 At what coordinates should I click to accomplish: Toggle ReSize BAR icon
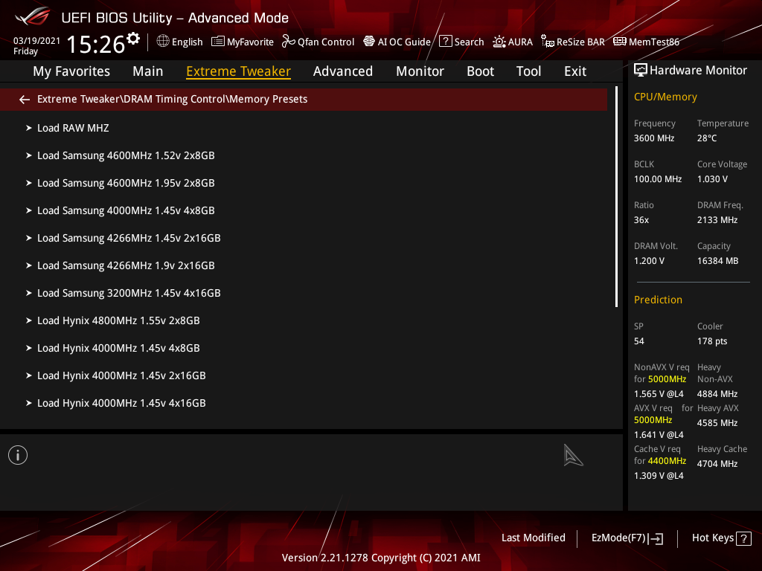coord(548,42)
